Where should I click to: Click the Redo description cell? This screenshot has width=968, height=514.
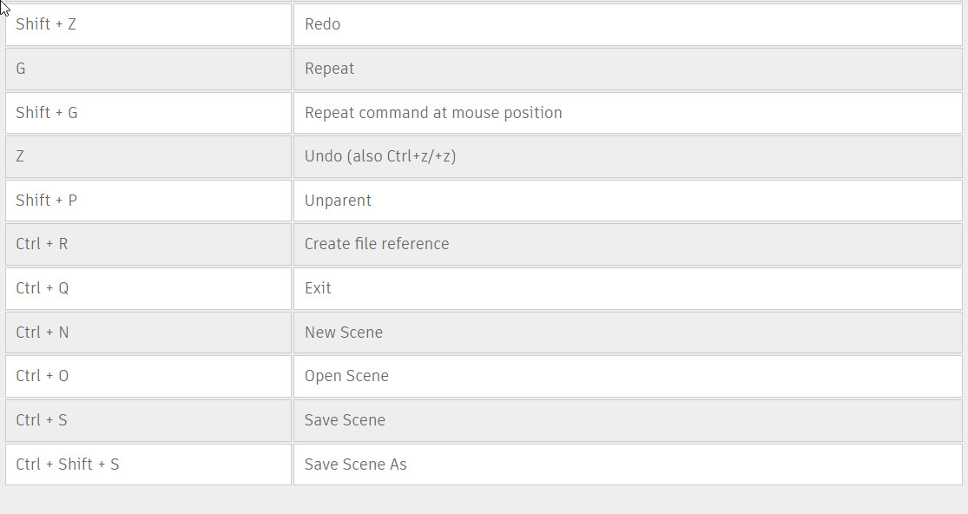tap(628, 24)
